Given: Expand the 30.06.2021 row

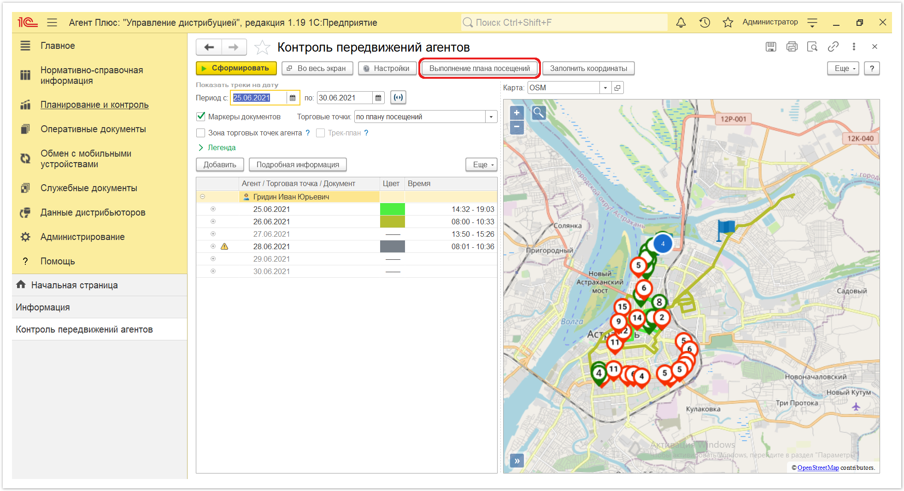Looking at the screenshot, I should [x=213, y=271].
